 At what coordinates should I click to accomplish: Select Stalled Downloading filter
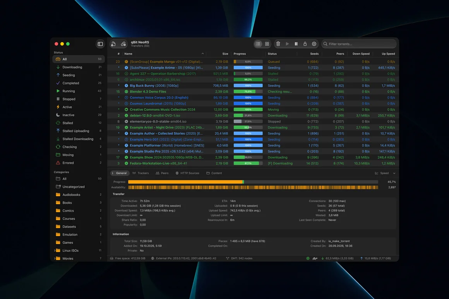pos(79,139)
